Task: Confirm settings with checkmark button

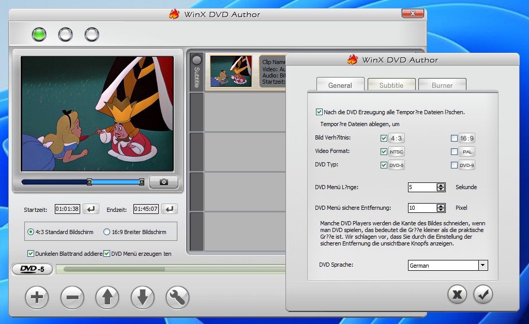Action: [483, 295]
